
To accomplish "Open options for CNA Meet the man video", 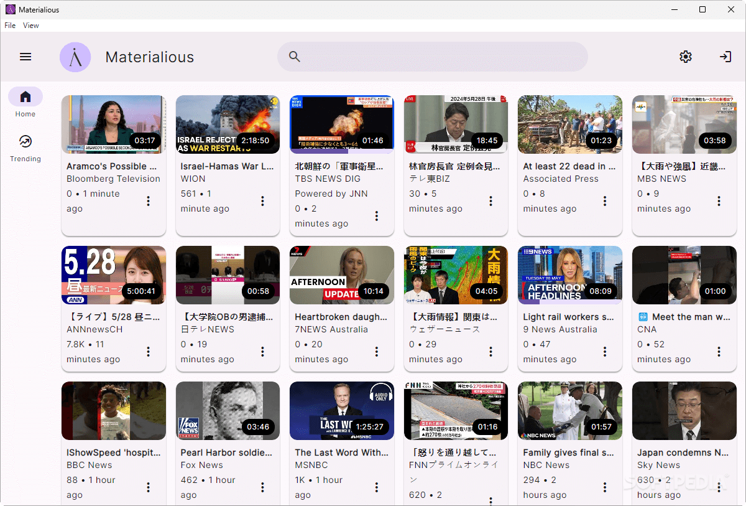I will click(x=719, y=352).
